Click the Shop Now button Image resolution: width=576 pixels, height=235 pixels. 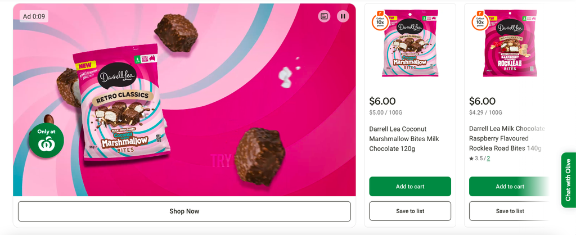(184, 211)
